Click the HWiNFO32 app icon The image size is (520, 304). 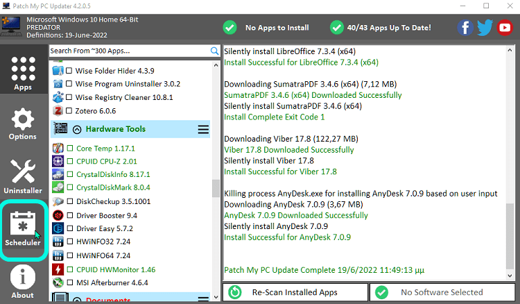click(58, 242)
